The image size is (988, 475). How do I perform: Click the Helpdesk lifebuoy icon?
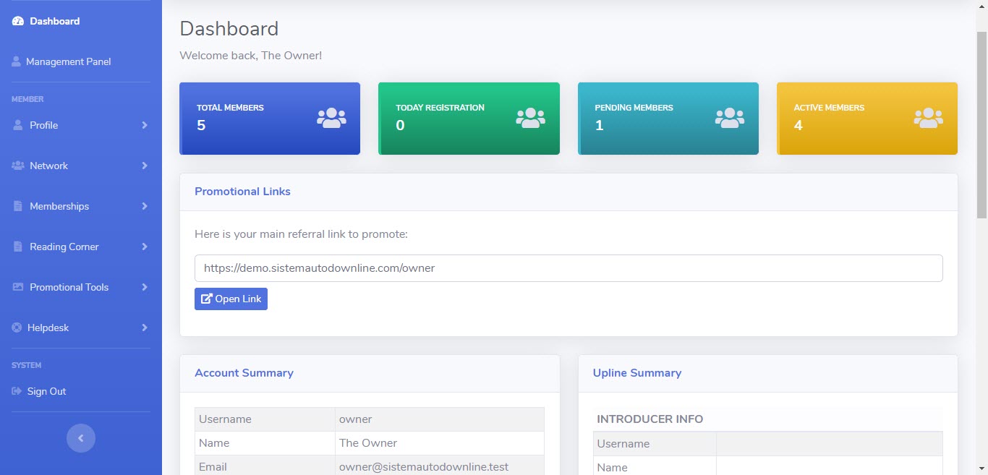(17, 328)
